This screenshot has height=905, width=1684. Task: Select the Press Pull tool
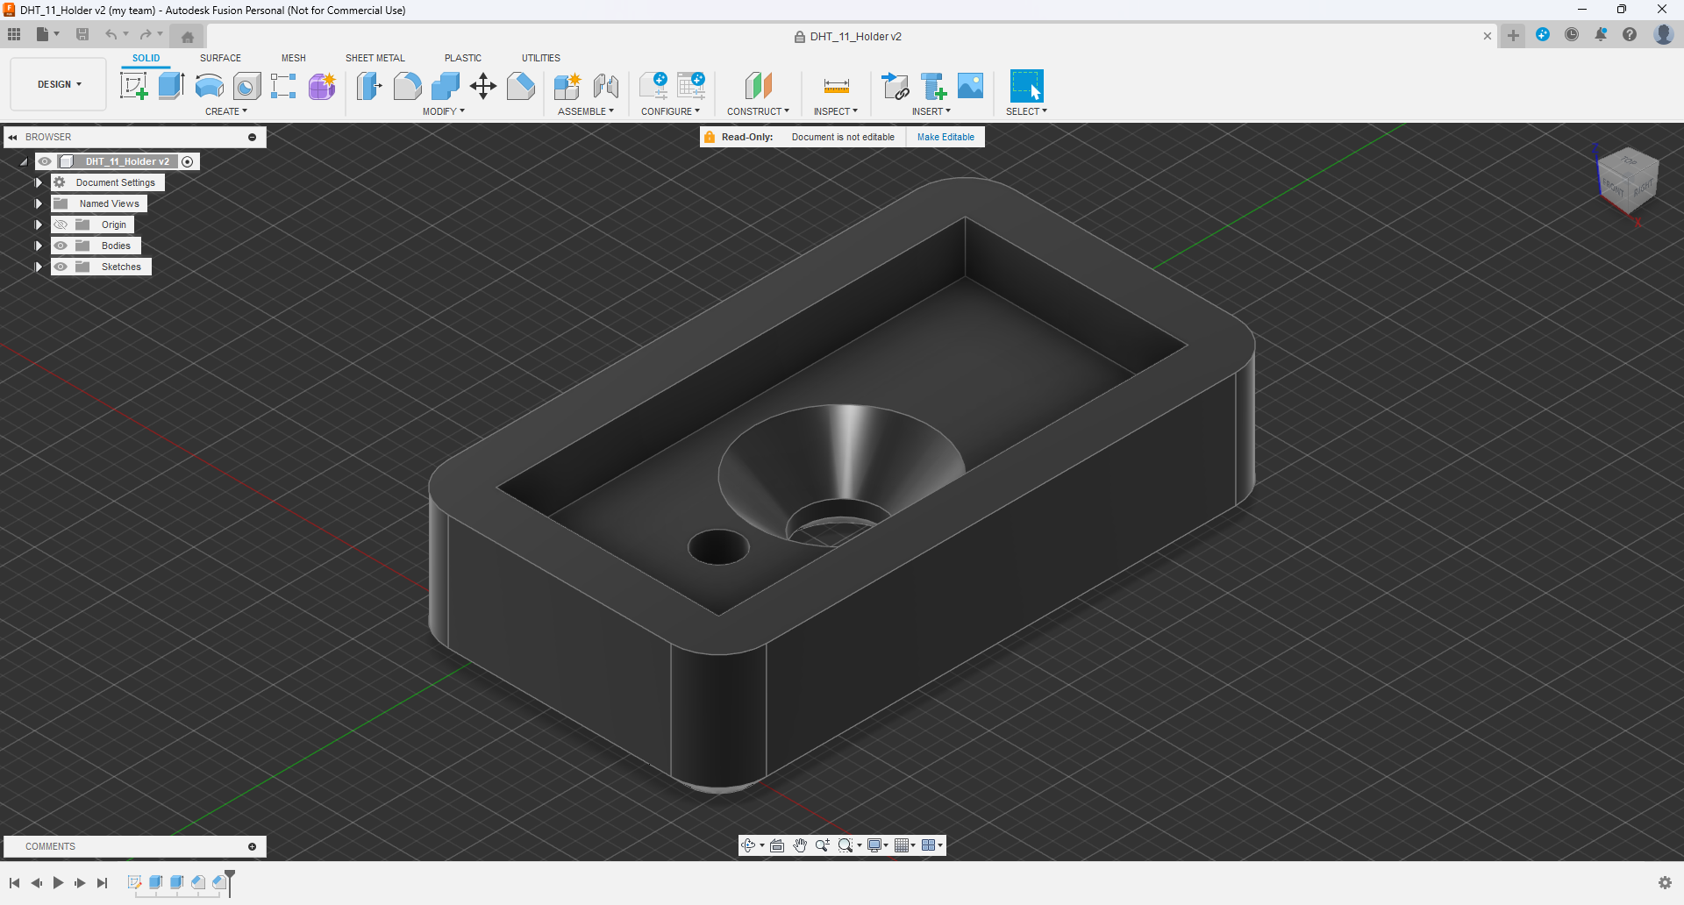click(x=369, y=86)
